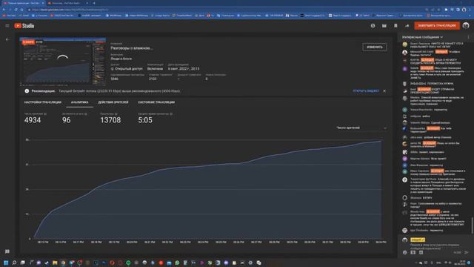The height and width of the screenshot is (267, 474).
Task: Switch to Настройки трансляции tab
Action: (x=43, y=102)
